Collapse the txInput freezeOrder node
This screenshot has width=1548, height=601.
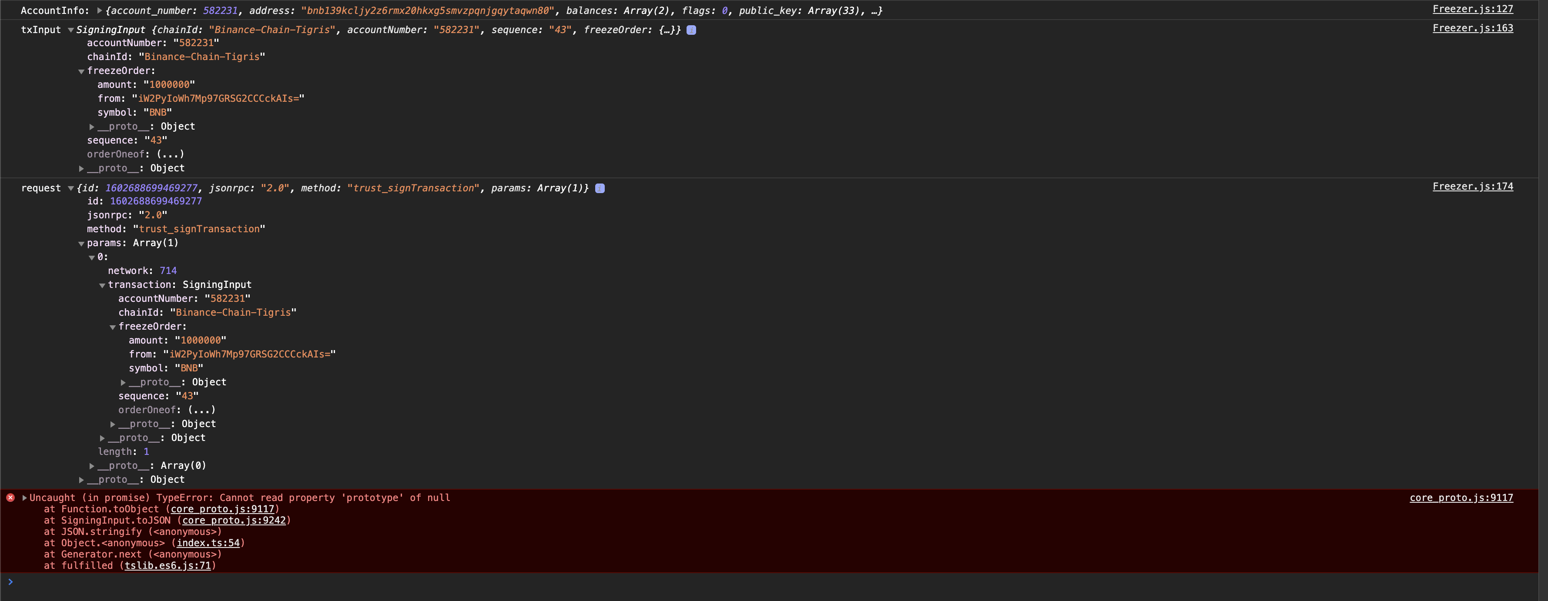[81, 71]
